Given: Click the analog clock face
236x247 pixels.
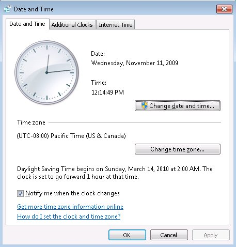Looking at the screenshot, I should tap(47, 72).
